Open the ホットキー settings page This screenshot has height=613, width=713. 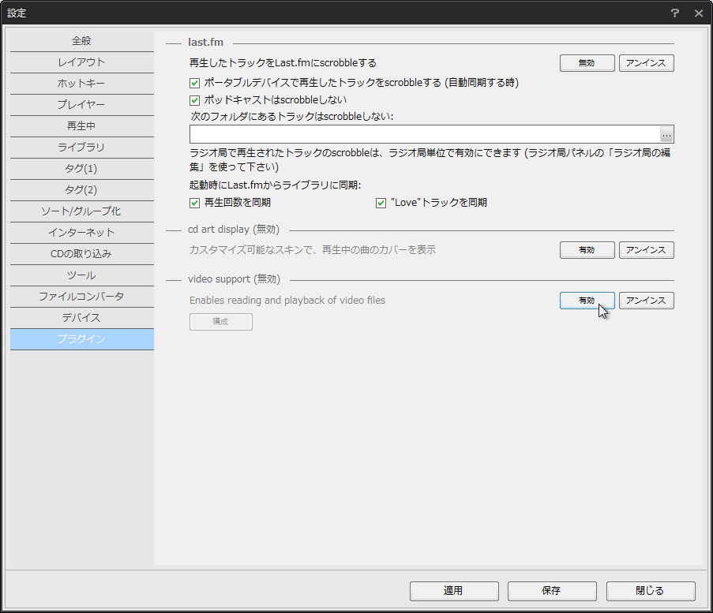[x=81, y=83]
